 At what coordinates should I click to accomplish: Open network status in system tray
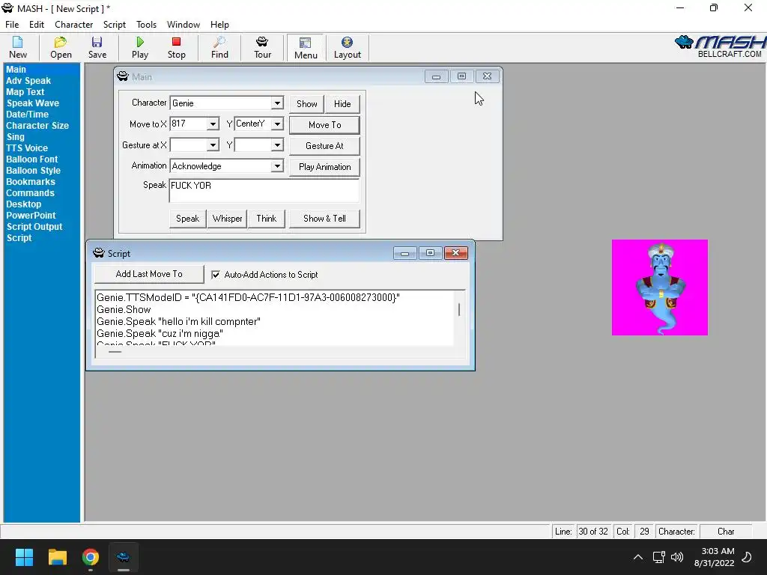658,557
